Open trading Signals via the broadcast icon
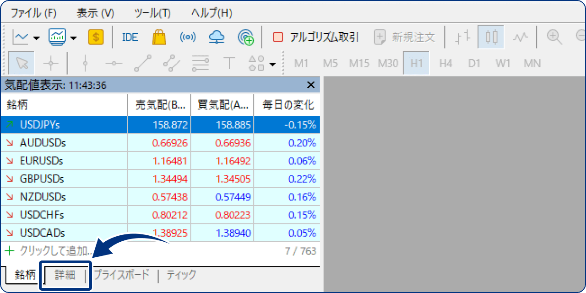The height and width of the screenshot is (293, 586). (188, 37)
